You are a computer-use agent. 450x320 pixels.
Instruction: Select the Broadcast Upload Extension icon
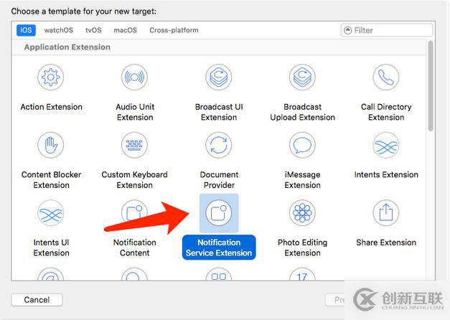tap(302, 77)
